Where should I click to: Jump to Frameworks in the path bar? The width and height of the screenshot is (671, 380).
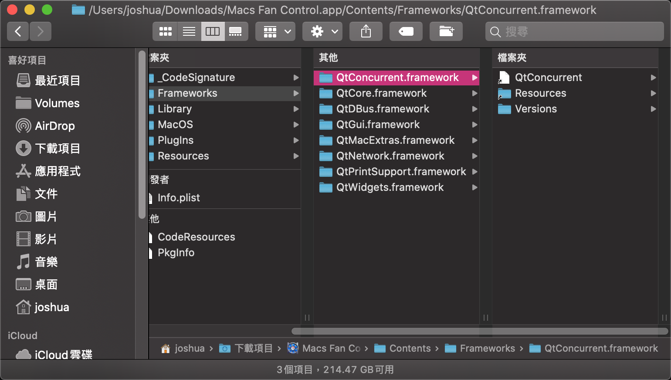click(480, 348)
